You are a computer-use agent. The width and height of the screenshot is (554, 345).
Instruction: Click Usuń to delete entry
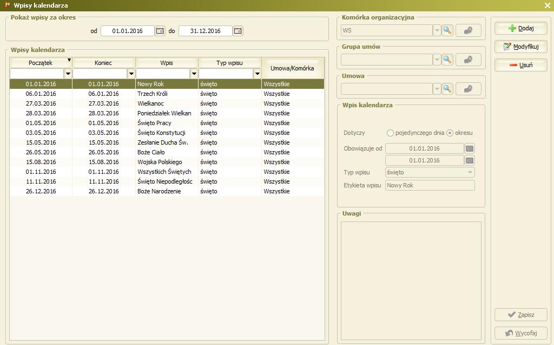coord(521,65)
